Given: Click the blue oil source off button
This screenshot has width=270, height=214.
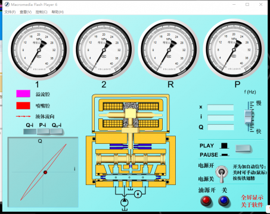Looking at the screenshot, I should (224, 200).
